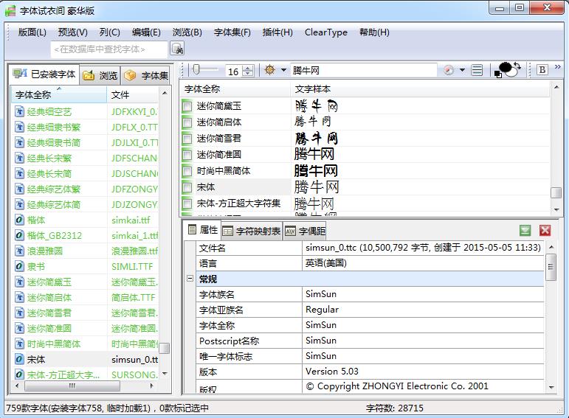Click the font size slider

(x=207, y=70)
